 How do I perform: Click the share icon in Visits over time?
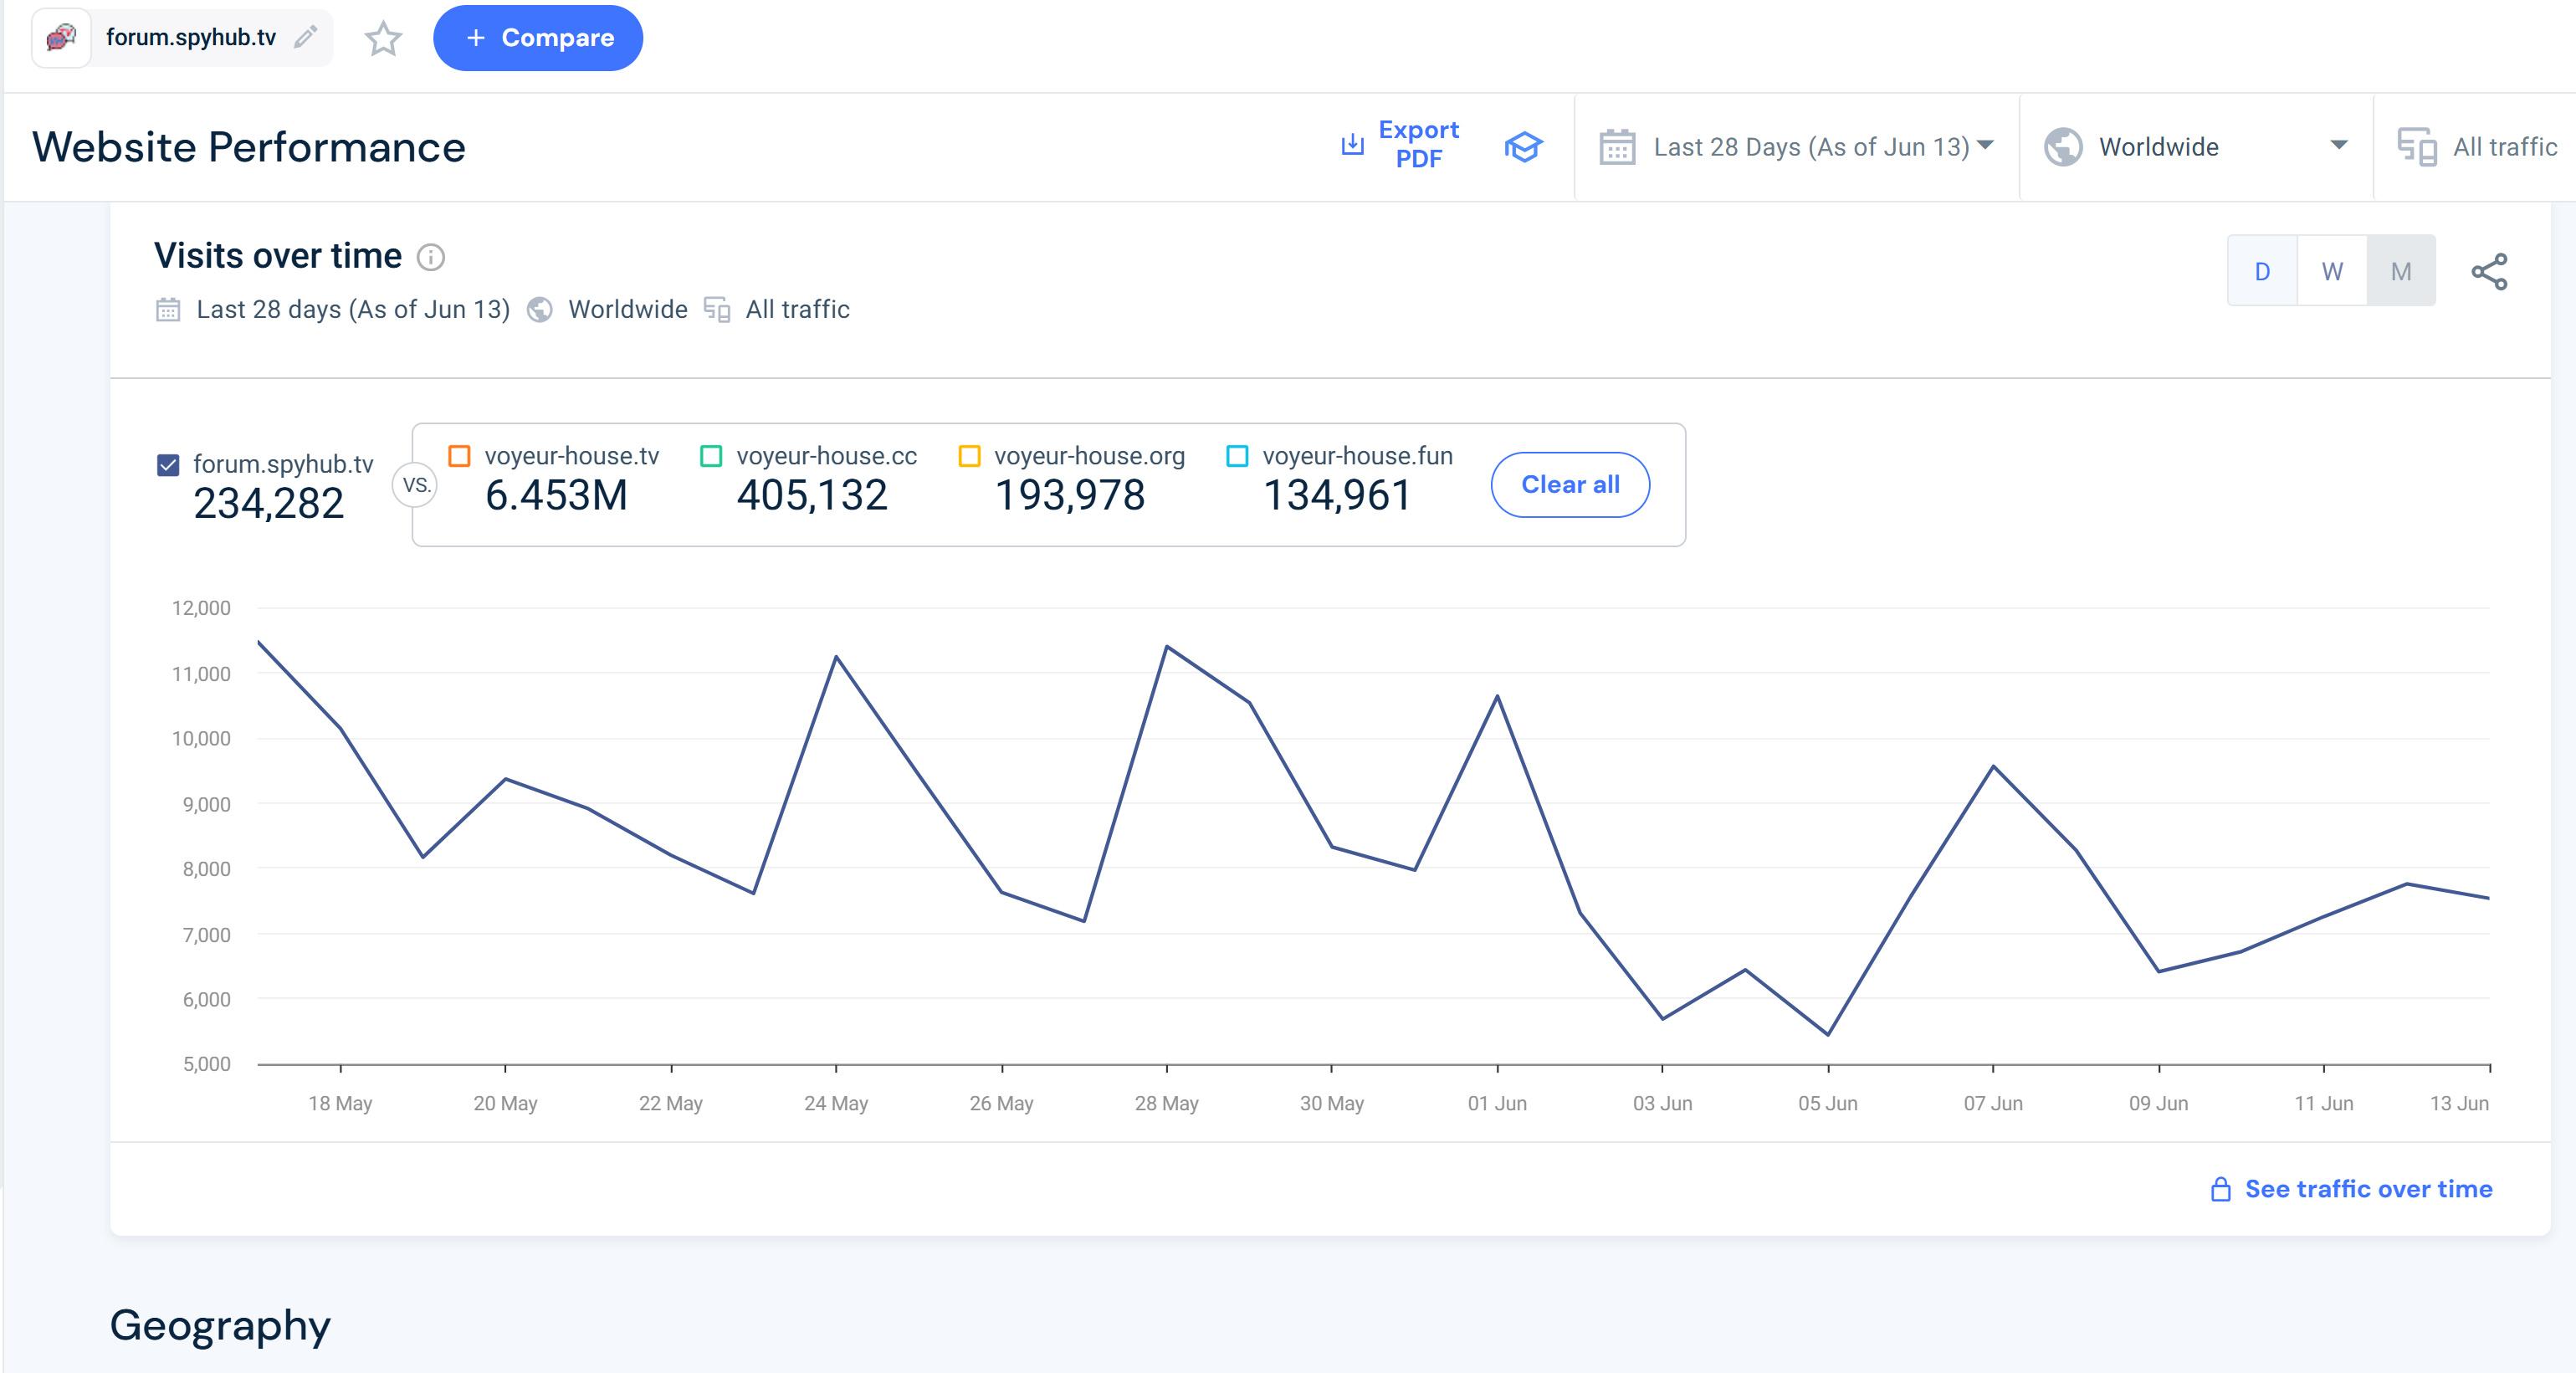tap(2489, 271)
